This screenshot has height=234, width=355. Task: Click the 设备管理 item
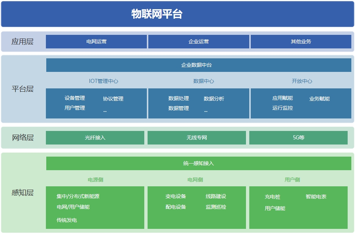pos(75,98)
